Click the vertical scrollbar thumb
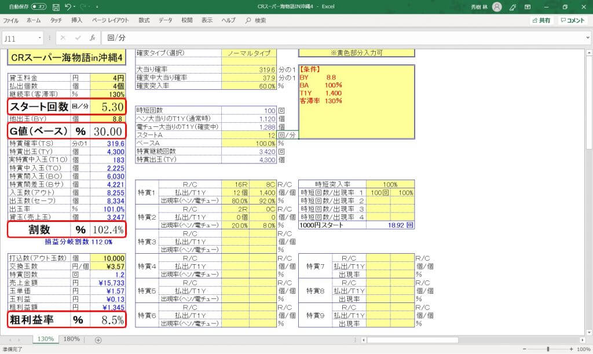Viewport: 593px width, 354px height. tap(589, 102)
